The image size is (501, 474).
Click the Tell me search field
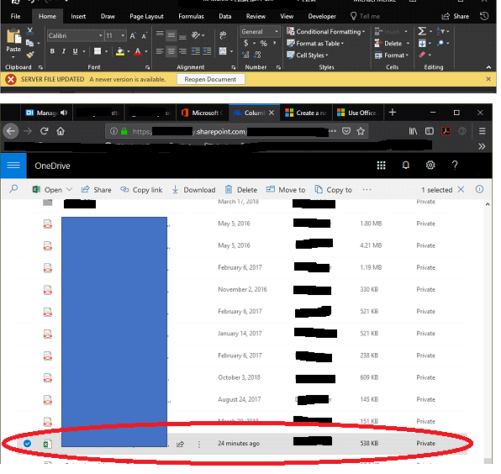365,16
